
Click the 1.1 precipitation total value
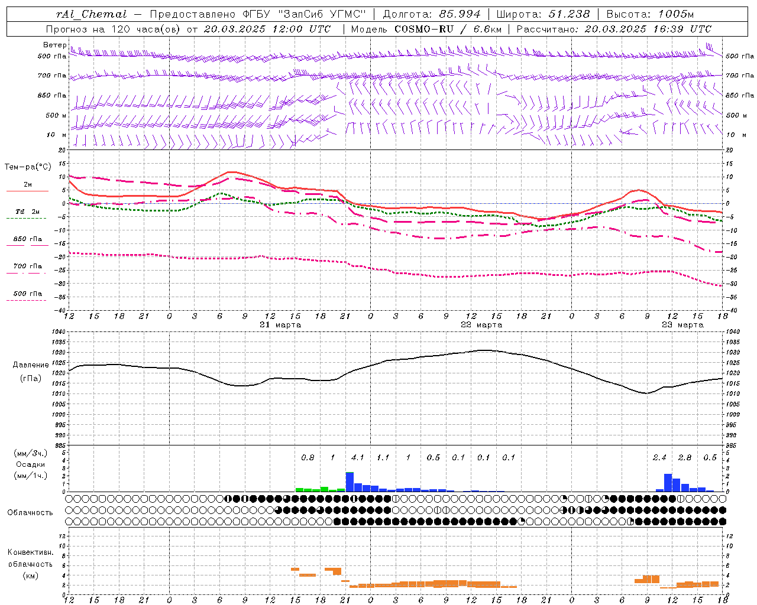[383, 457]
